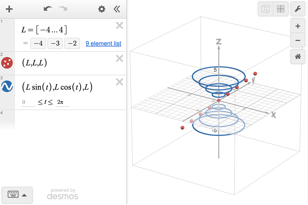Screen dimensions: 308x205
Task: Toggle visibility of the blue parametric curve
Action: pyautogui.click(x=7, y=86)
